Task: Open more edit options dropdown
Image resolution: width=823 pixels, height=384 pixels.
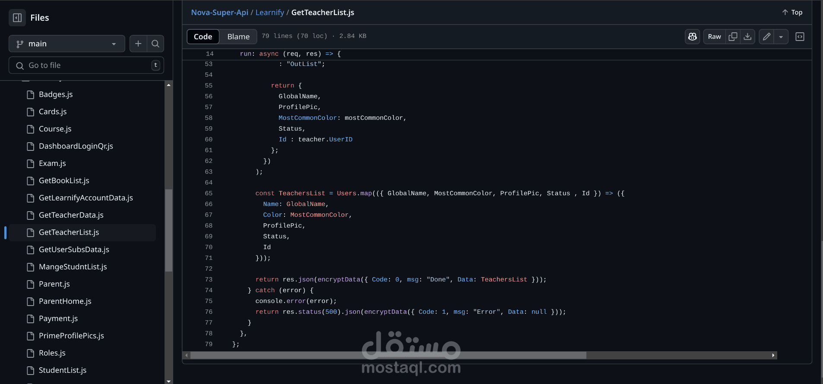Action: click(x=781, y=37)
